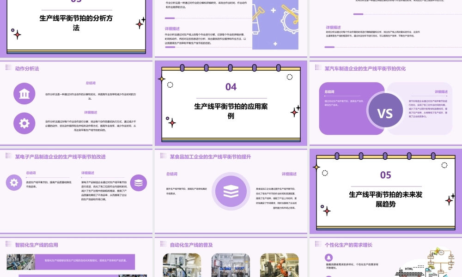Click 详细描述 heading in the car manufacturer slide
This screenshot has width=462, height=277.
441,92
